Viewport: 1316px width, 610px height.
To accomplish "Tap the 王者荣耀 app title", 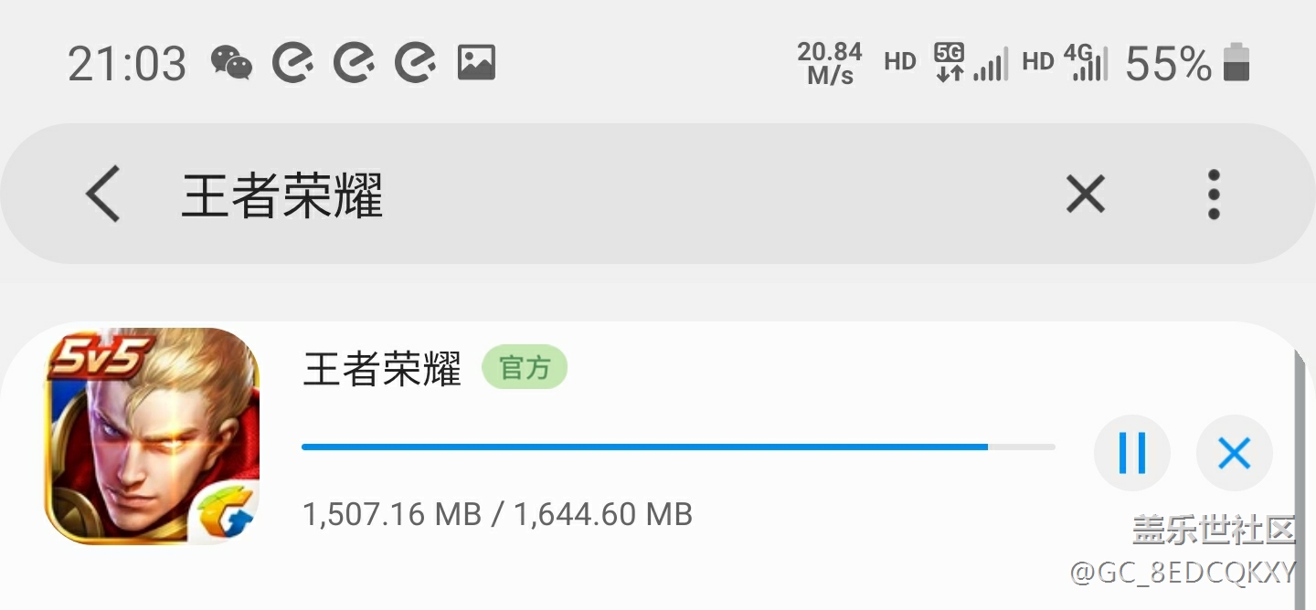I will click(x=382, y=368).
